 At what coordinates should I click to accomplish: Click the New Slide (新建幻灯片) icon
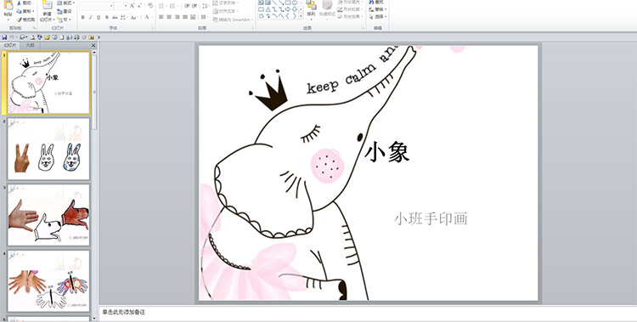[x=47, y=5]
